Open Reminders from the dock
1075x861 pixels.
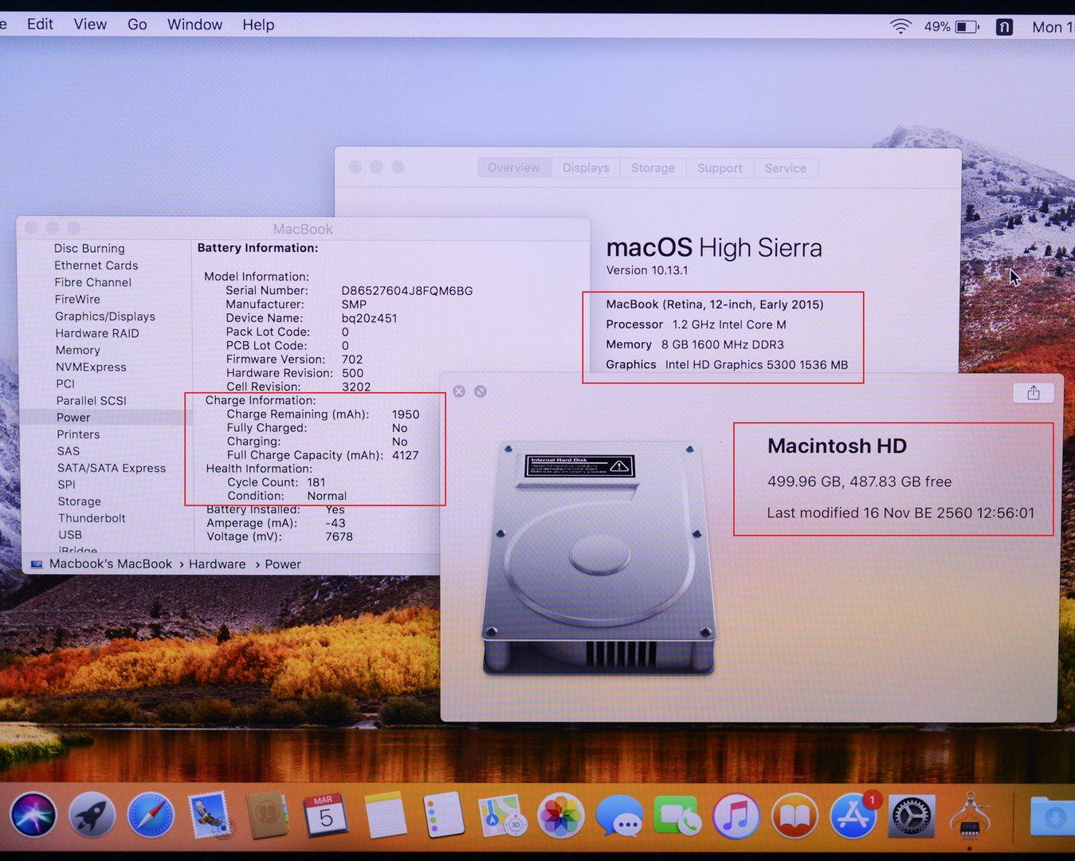click(444, 816)
